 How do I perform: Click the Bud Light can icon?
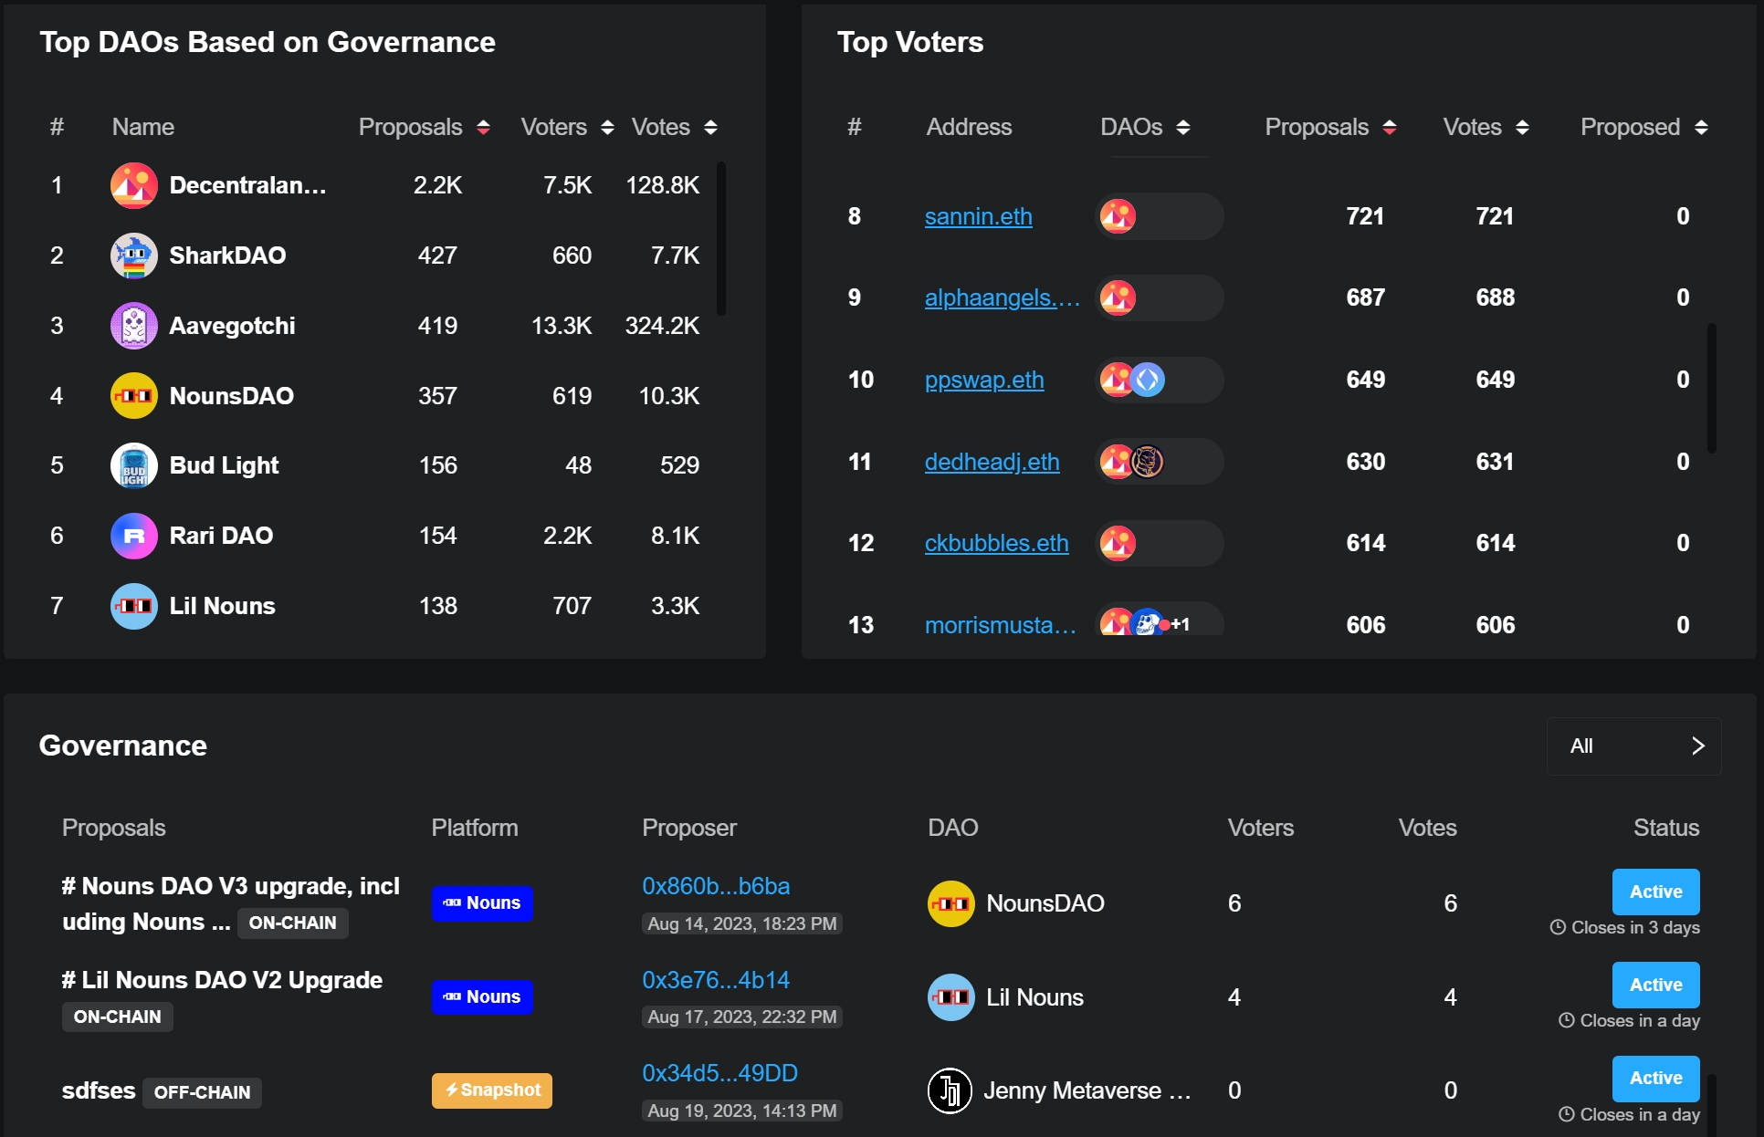pyautogui.click(x=133, y=465)
